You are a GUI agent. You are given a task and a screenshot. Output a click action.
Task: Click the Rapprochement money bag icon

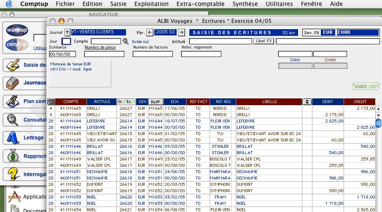tap(13, 156)
